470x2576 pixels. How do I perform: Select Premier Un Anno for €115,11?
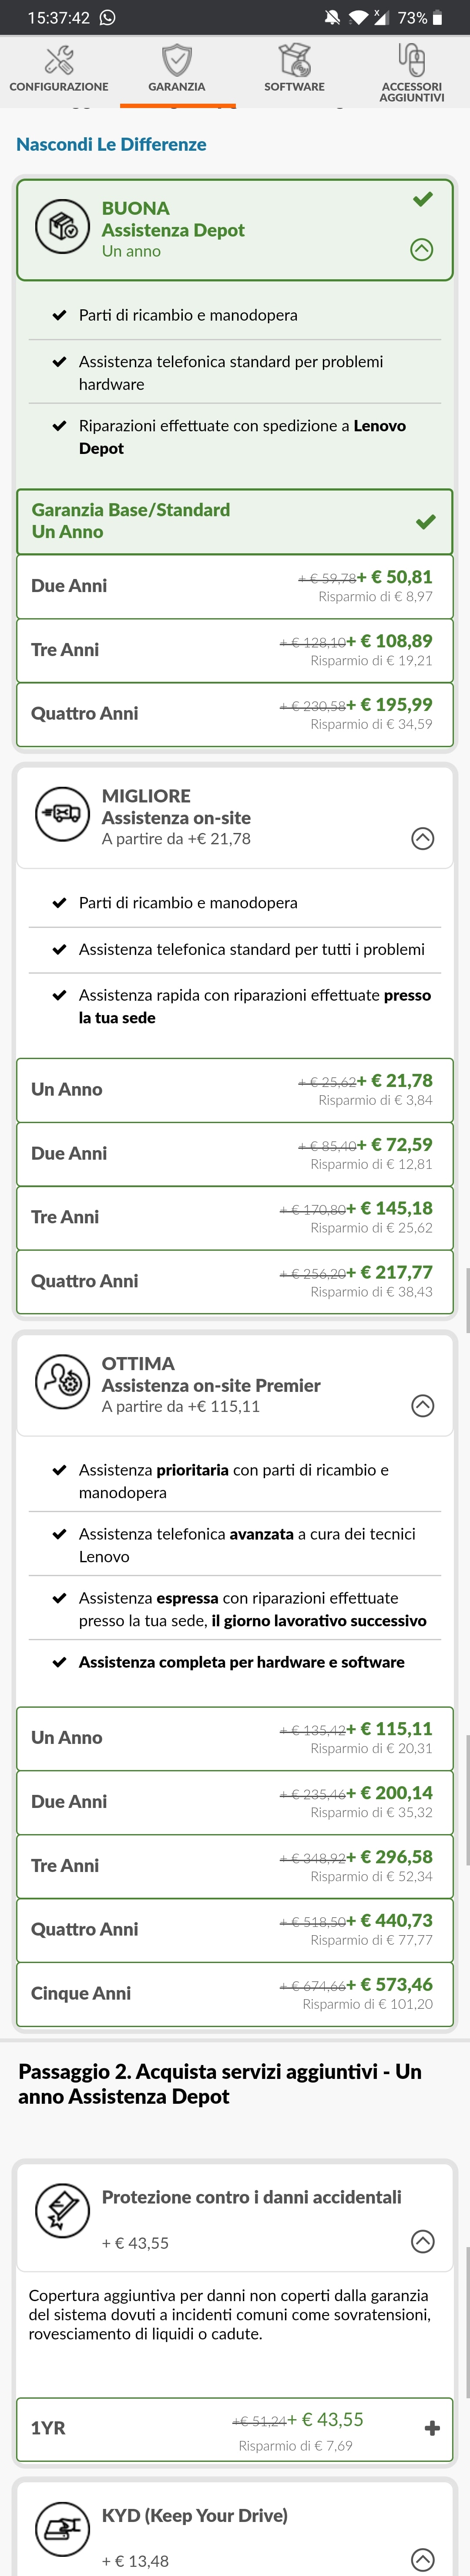235,1737
